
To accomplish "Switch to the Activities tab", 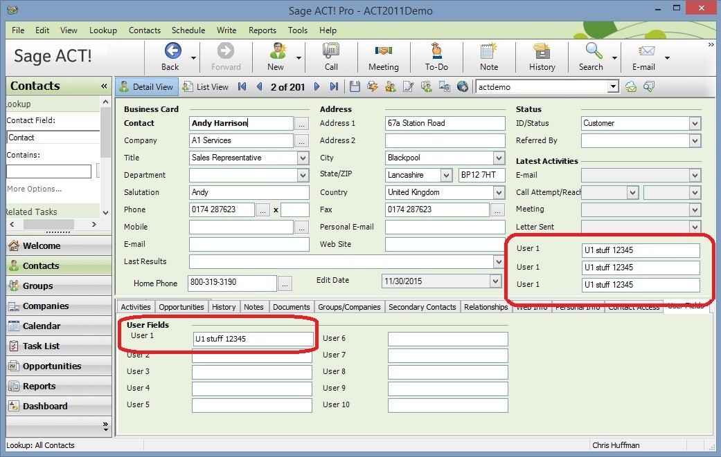I will point(136,307).
